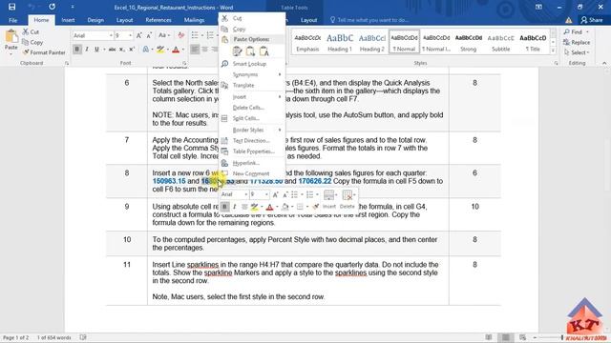Click numbering list icon in ribbon

pyautogui.click(x=210, y=35)
